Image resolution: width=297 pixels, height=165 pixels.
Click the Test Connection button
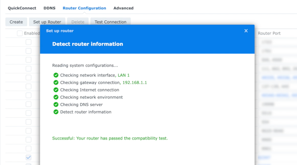(110, 22)
